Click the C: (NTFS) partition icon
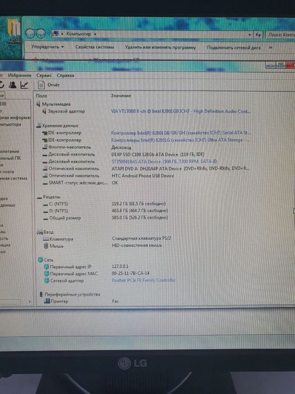The image size is (295, 394). point(46,205)
